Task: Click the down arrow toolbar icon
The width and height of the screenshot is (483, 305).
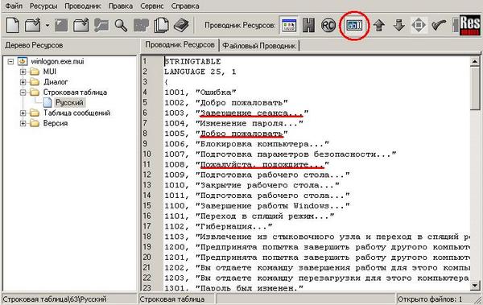Action: click(399, 25)
